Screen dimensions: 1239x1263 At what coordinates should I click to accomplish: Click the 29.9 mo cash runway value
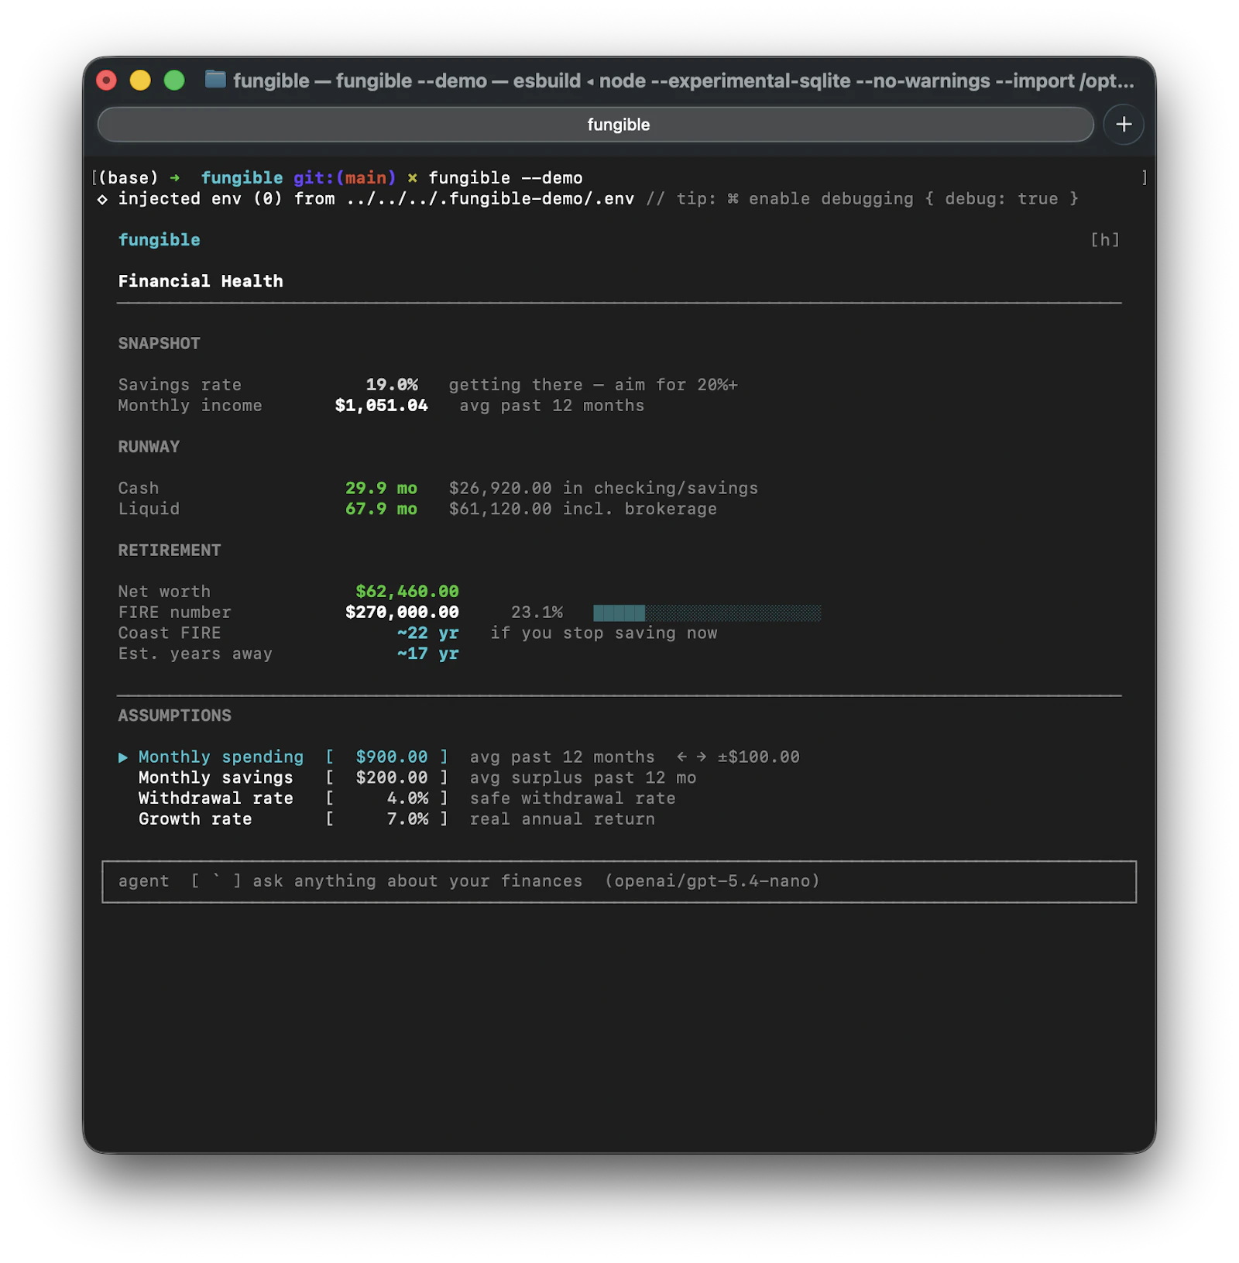381,489
